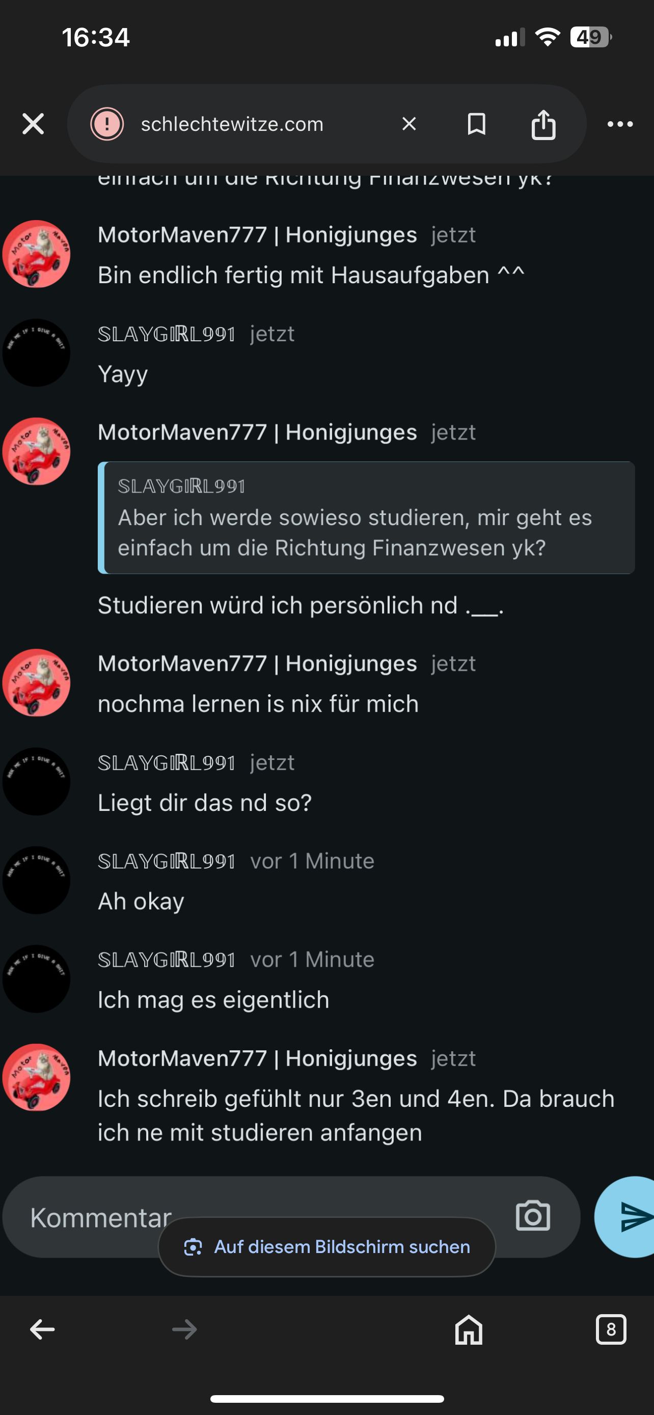The image size is (654, 1415).
Task: Open the tab switcher showing 8
Action: (611, 1329)
